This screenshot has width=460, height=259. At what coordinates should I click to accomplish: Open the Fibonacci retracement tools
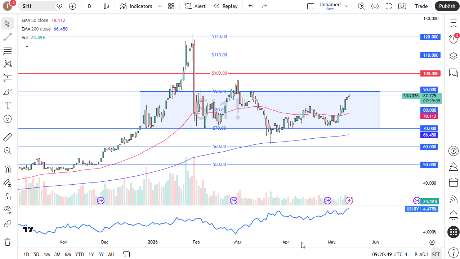[7, 51]
